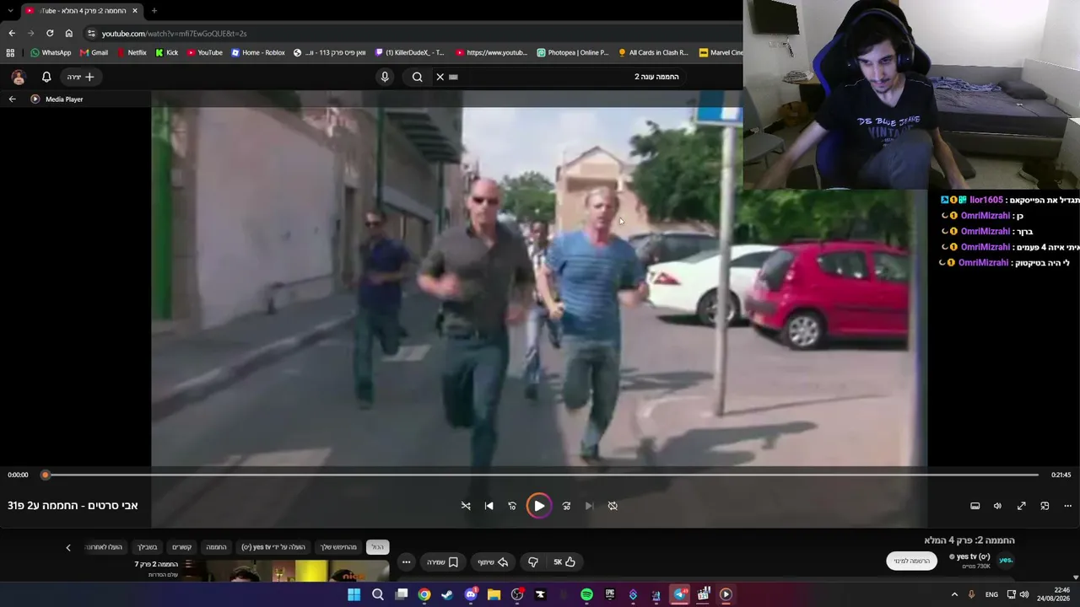Reload the current browser page
This screenshot has width=1080, height=607.
tap(50, 33)
